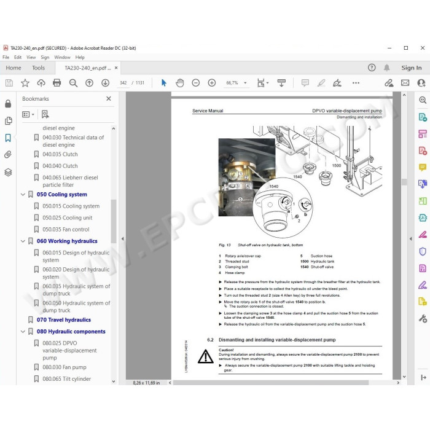Collapse 080 Hydraulic components bookmark

click(23, 332)
